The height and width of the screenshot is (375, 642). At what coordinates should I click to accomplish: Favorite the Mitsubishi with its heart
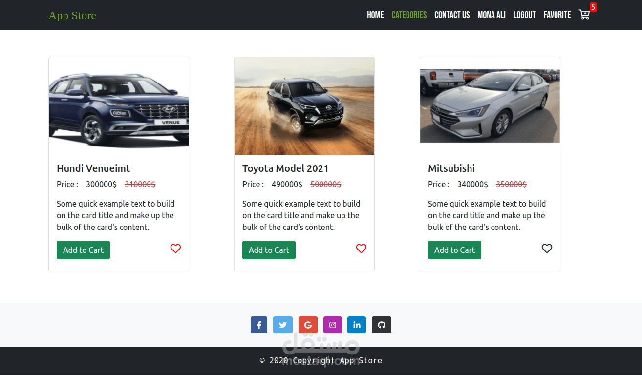coord(547,249)
